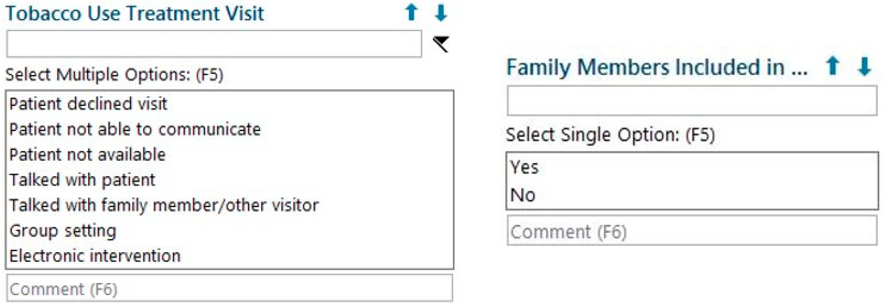884x308 pixels.
Task: Select 'Patient declined visit' option
Action: (88, 104)
